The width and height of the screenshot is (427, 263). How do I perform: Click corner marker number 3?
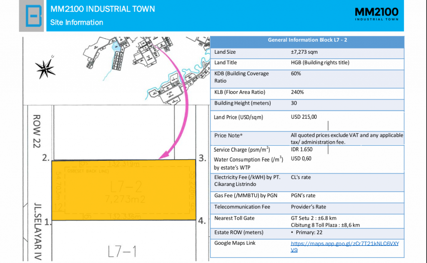tap(202, 158)
